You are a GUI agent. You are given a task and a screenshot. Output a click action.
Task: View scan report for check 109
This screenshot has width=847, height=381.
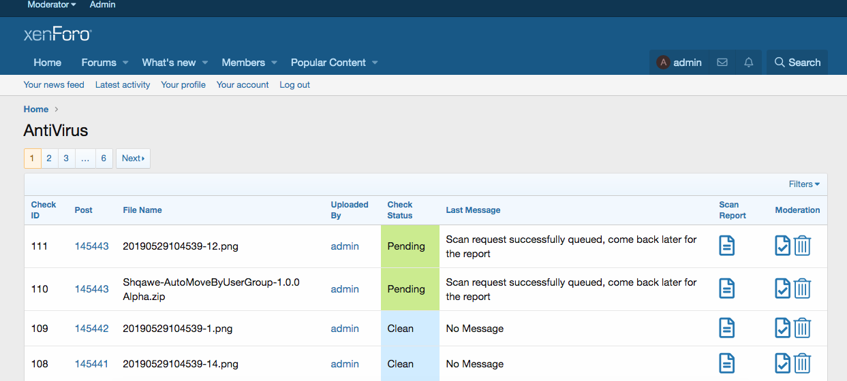pos(727,328)
